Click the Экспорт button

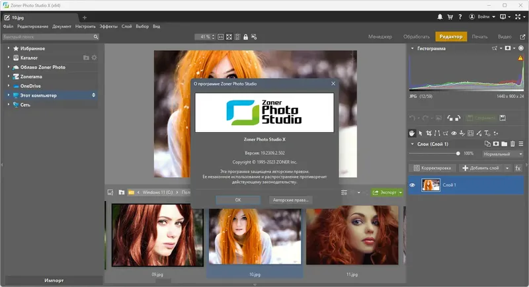(x=384, y=192)
